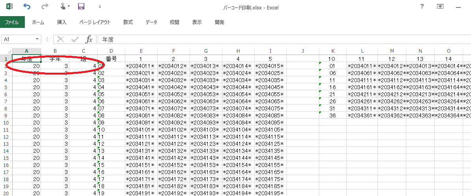
Task: Click header cell 10 in column K
Action: coord(333,59)
